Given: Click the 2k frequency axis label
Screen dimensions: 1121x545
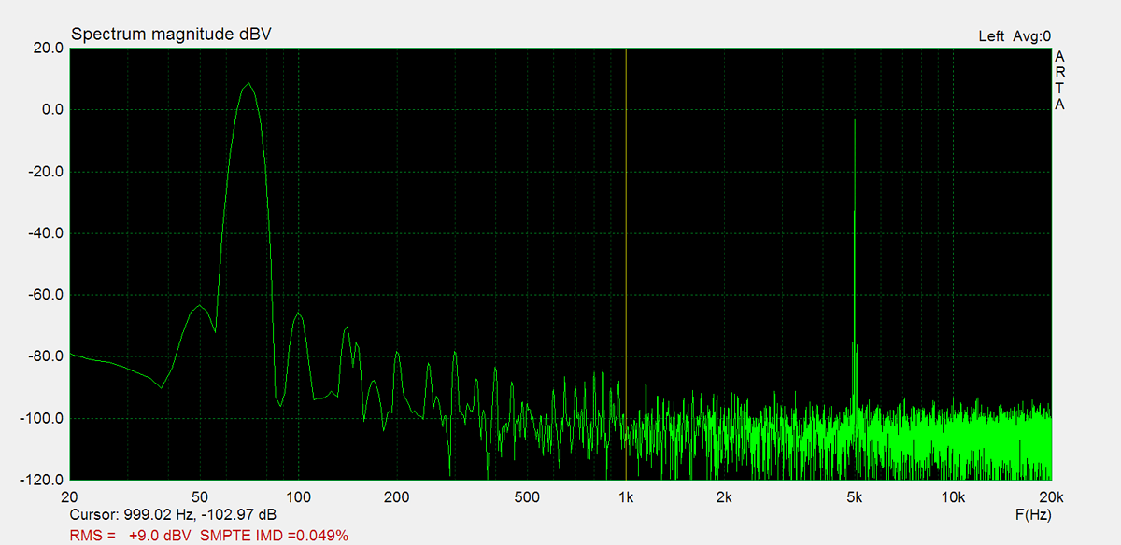Looking at the screenshot, I should [724, 496].
